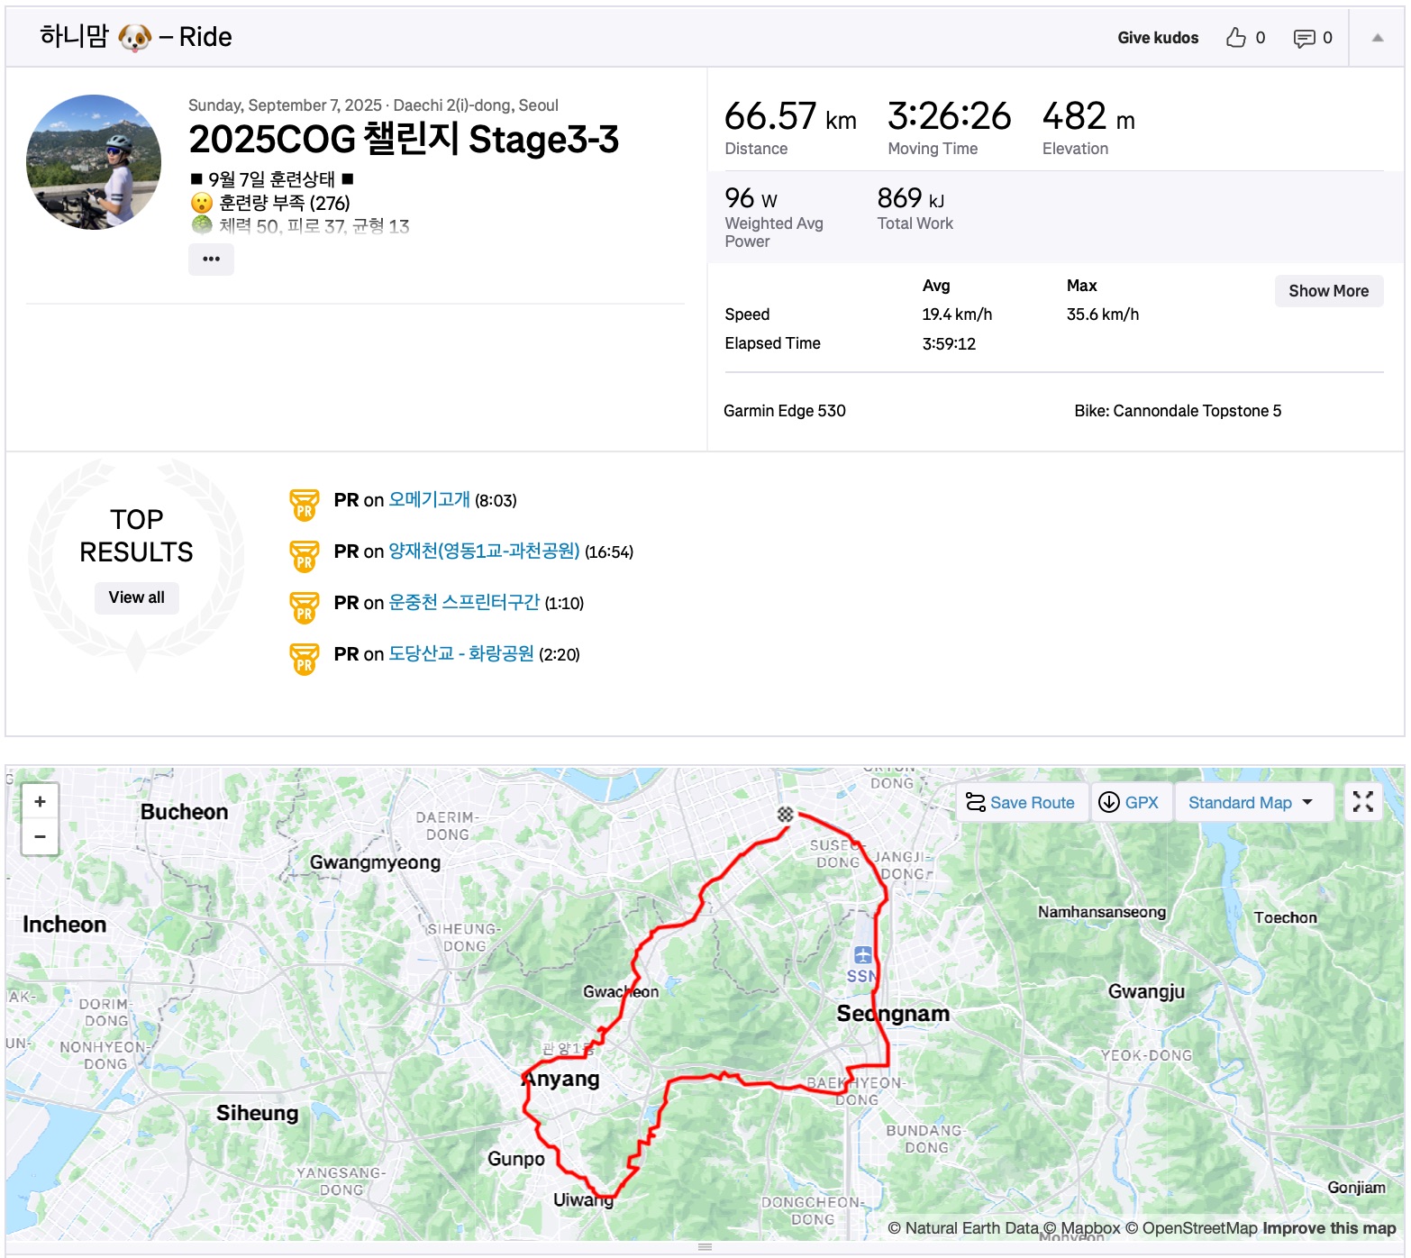Collapse the activity card with the up arrow
The height and width of the screenshot is (1258, 1411).
(x=1377, y=37)
